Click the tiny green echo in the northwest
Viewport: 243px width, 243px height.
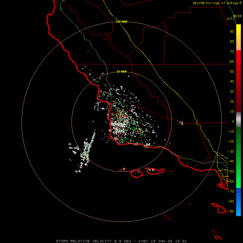(88, 51)
